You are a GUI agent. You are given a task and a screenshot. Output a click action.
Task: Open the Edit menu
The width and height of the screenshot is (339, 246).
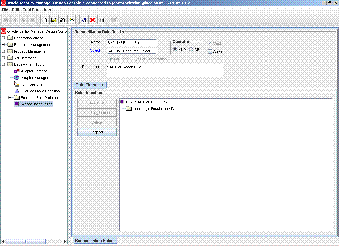coord(15,10)
